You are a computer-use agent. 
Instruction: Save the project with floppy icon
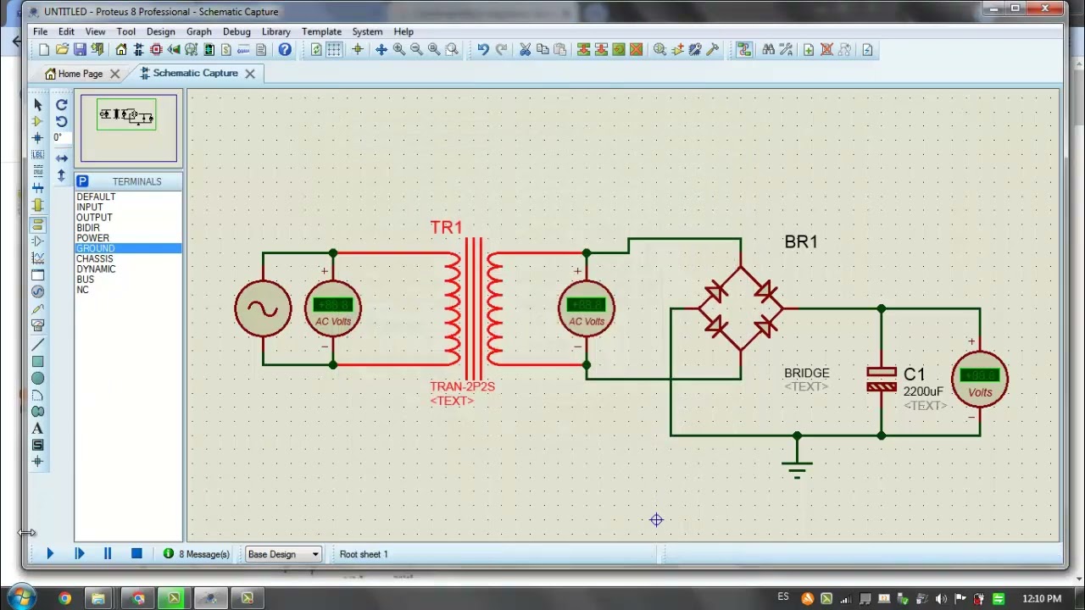coord(80,50)
